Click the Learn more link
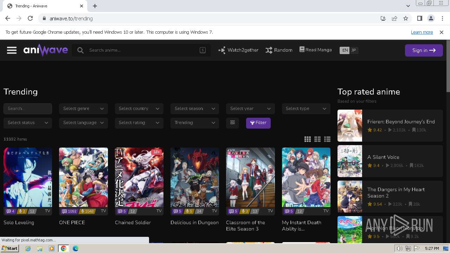This screenshot has width=450, height=253. 422,32
